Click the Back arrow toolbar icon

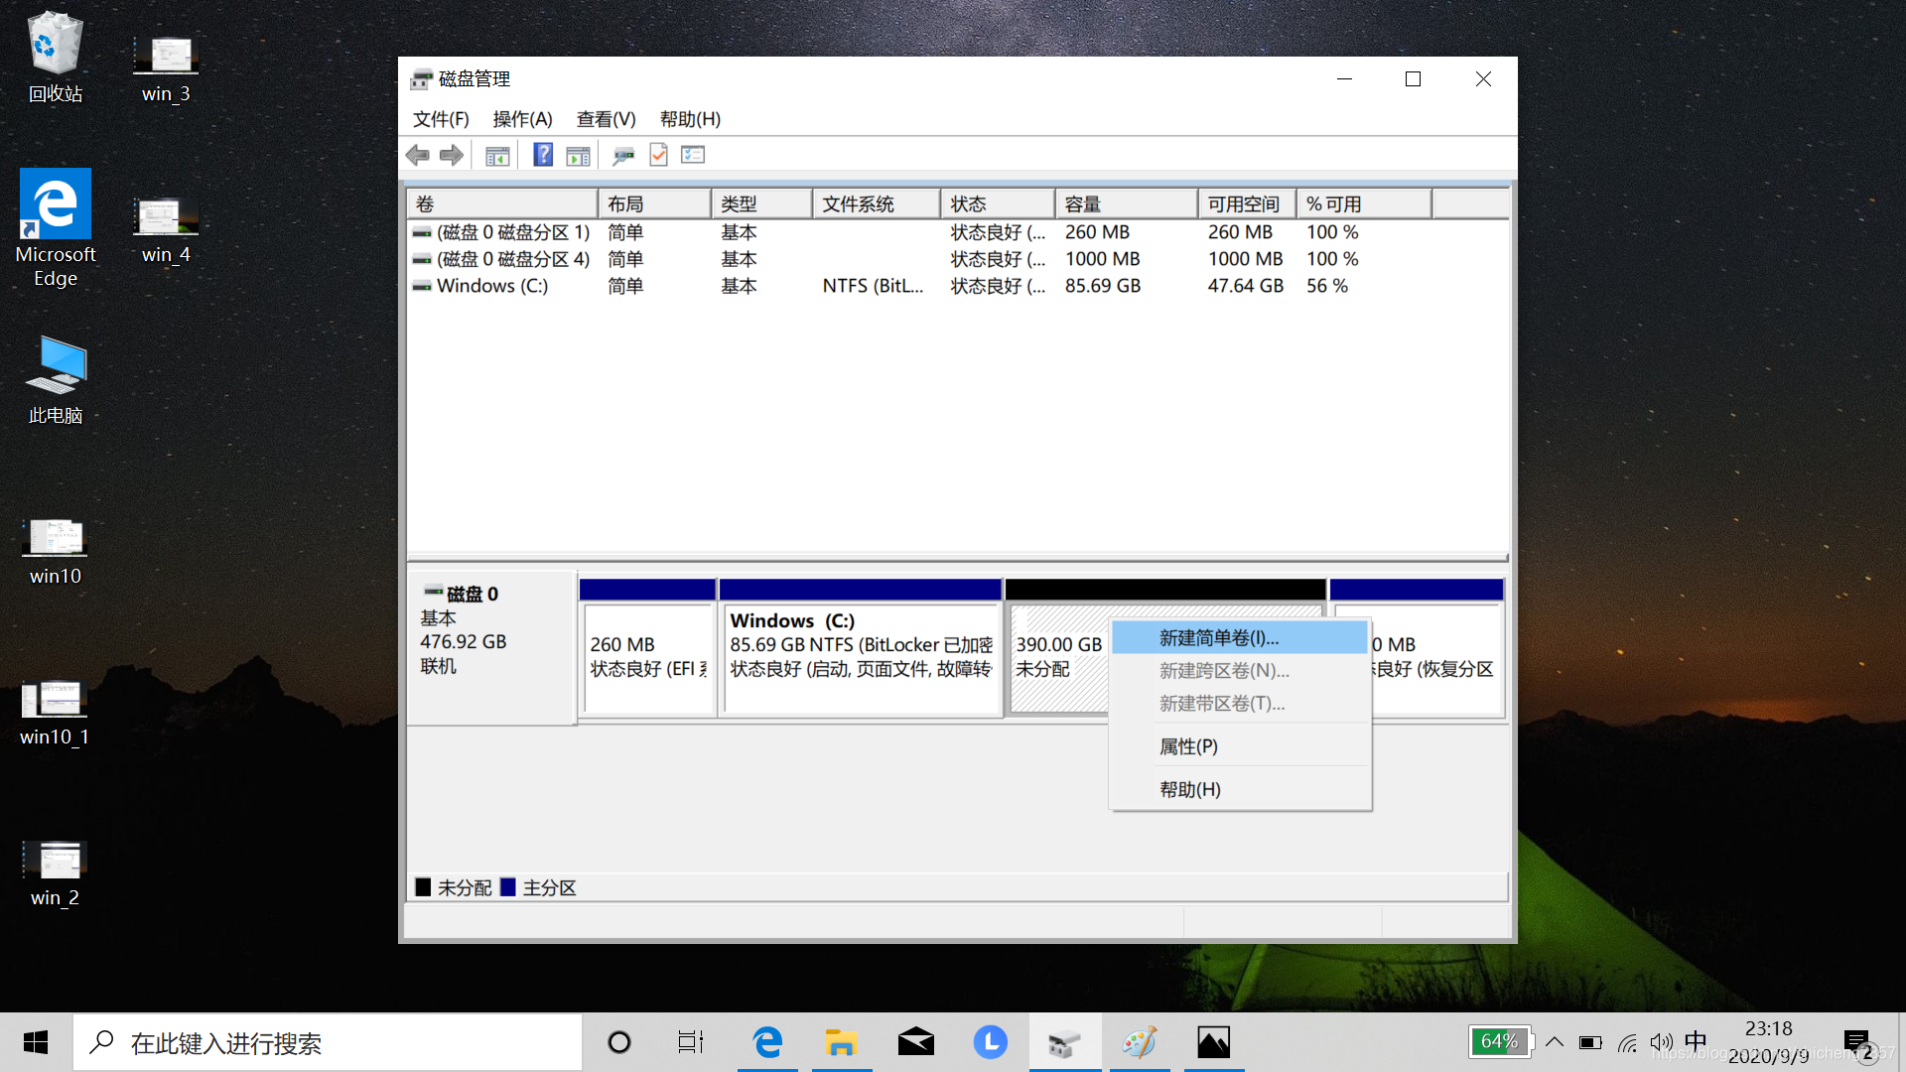coord(418,155)
